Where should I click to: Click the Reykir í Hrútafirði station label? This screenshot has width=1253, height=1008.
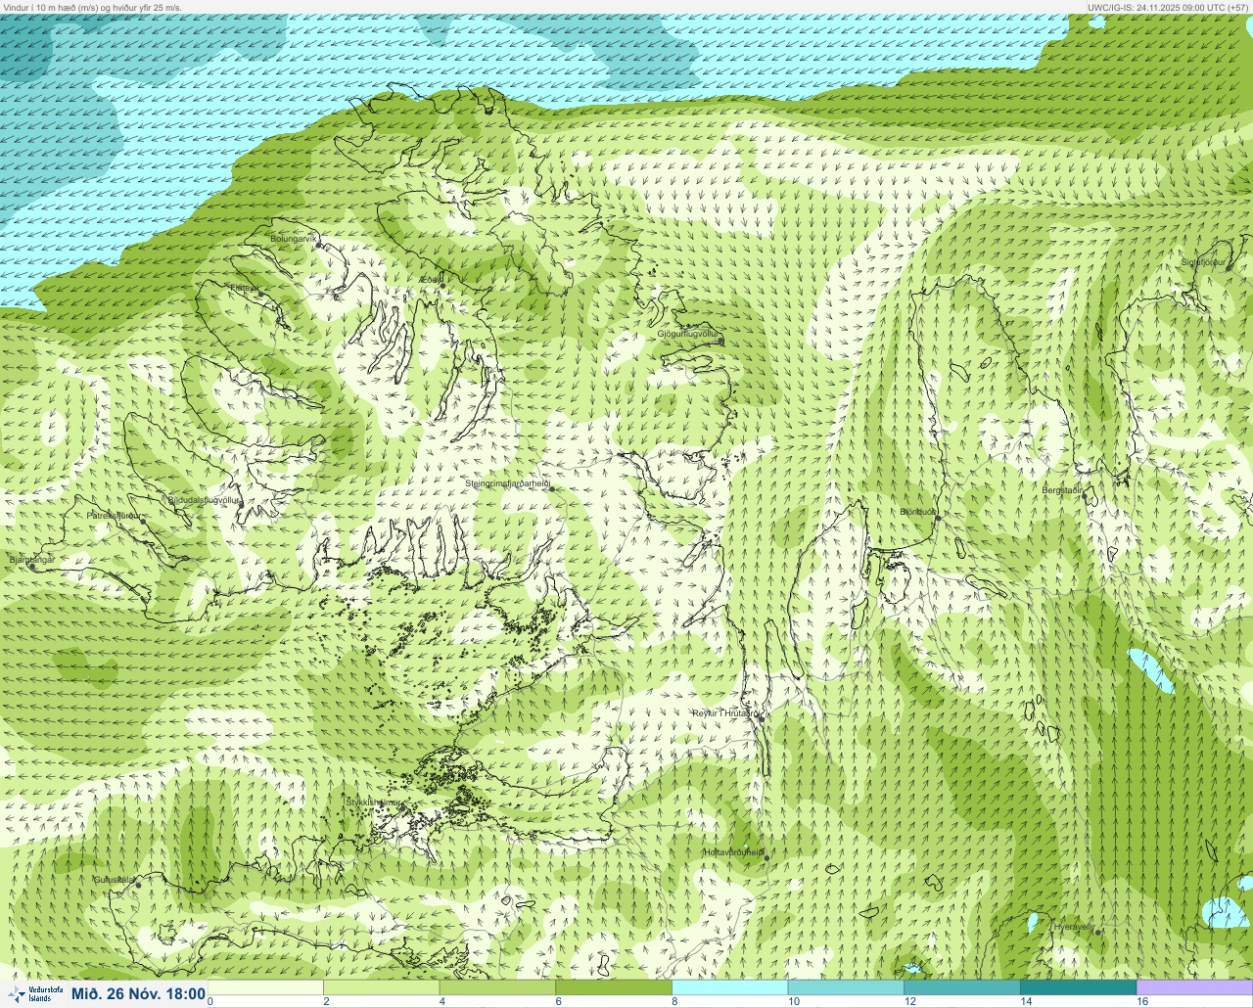tap(726, 713)
